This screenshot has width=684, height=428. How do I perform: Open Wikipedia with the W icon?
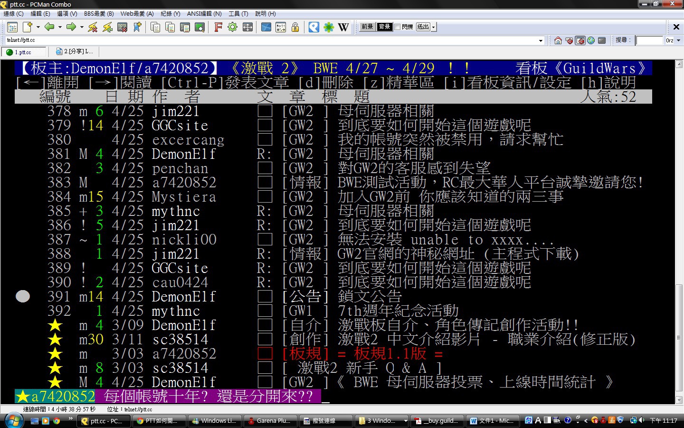click(343, 27)
